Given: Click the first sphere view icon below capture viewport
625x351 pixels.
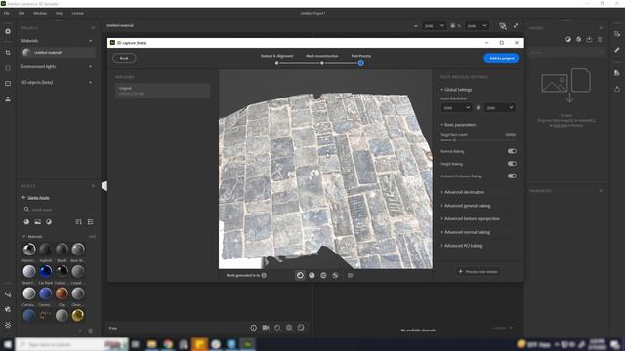Looking at the screenshot, I should [300, 275].
